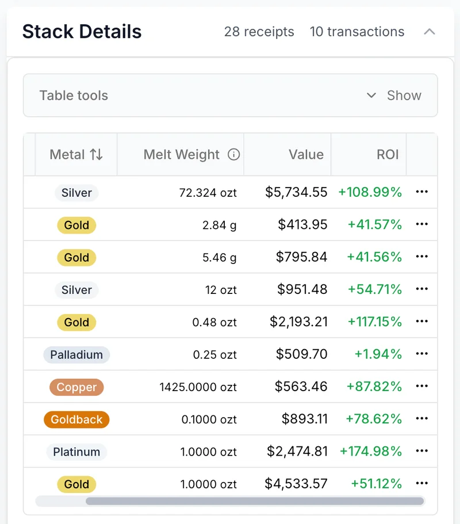Viewport: 460px width, 524px height.
Task: Select the orange Goldback metal badge
Action: coord(76,419)
